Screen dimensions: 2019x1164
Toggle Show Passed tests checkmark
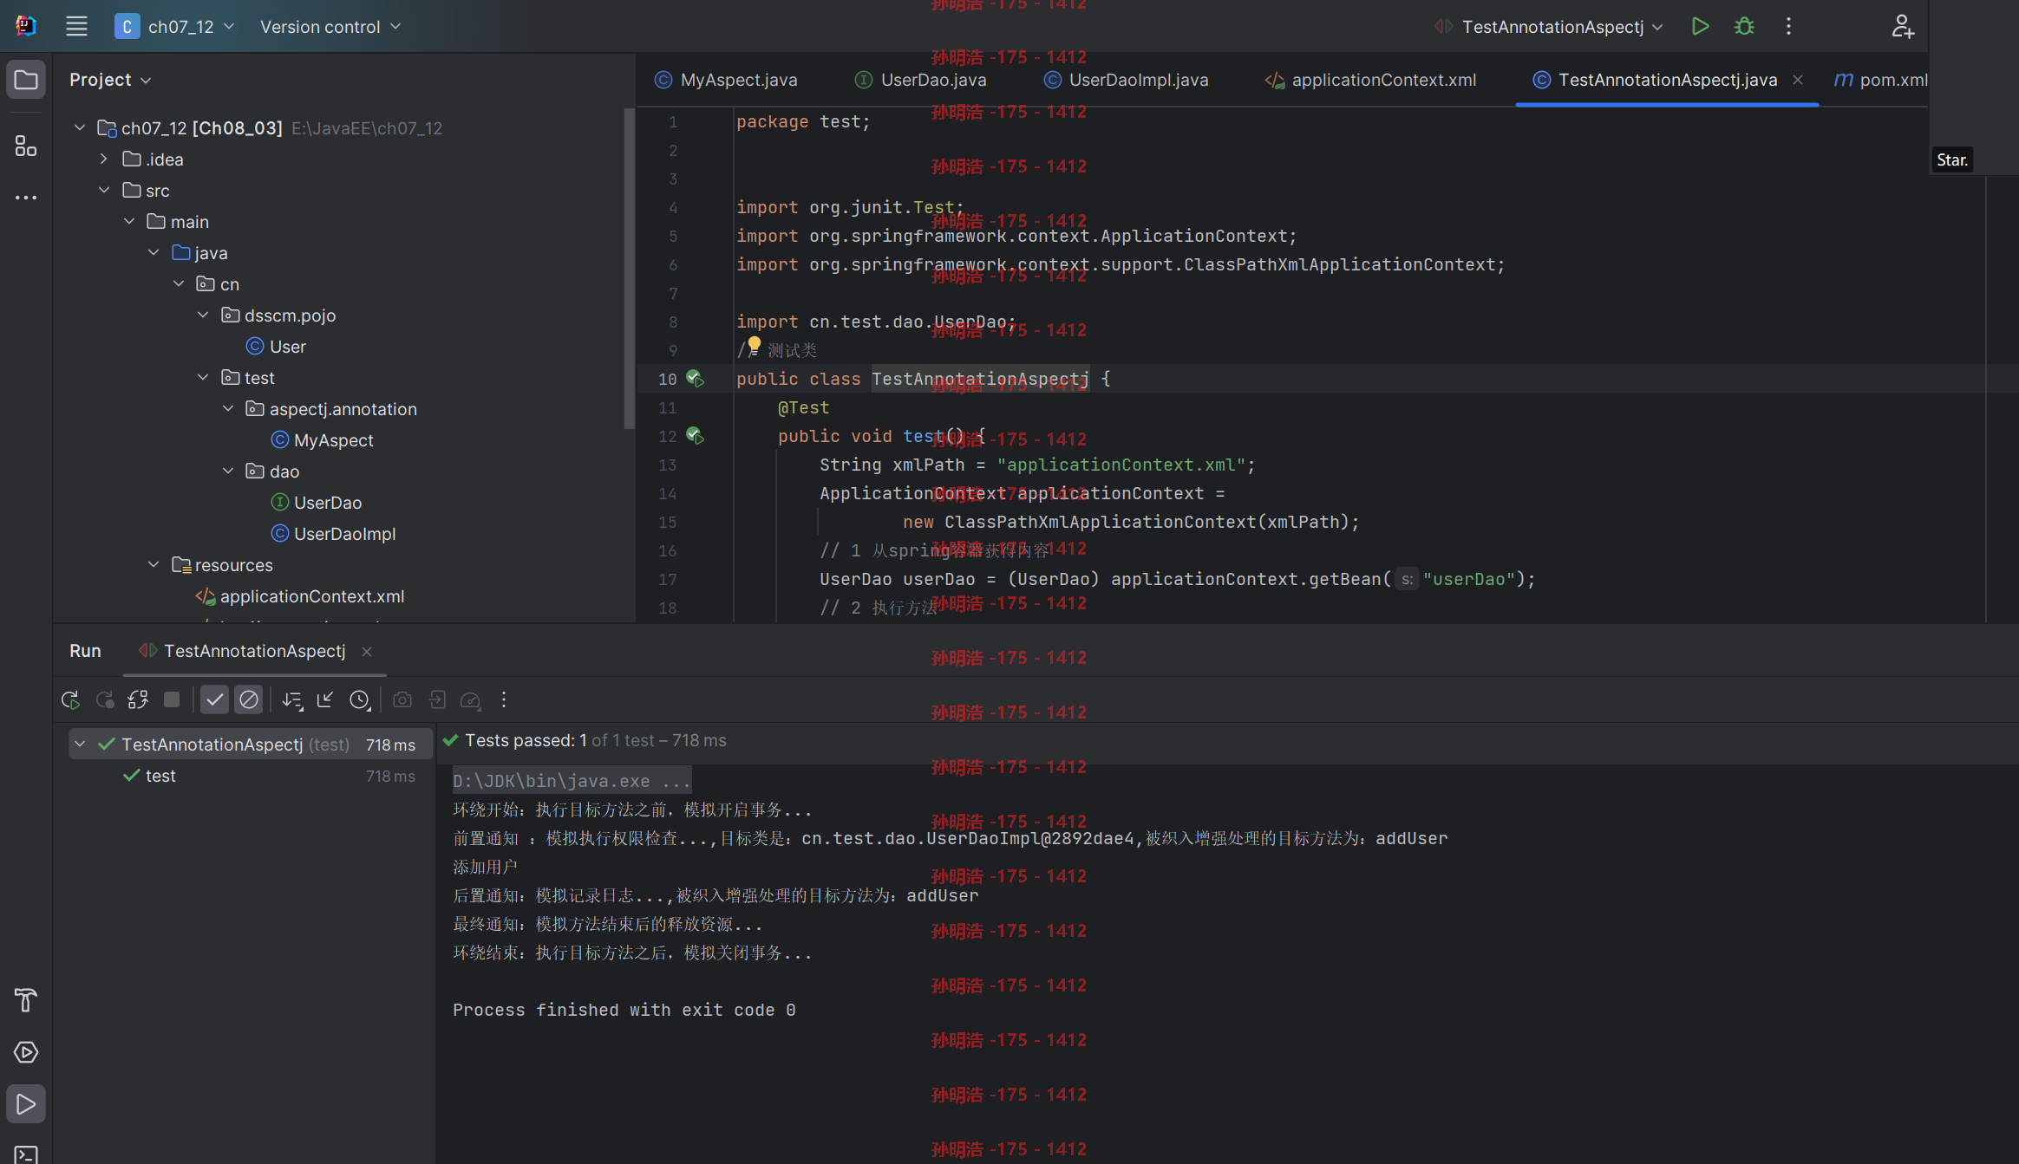(214, 699)
